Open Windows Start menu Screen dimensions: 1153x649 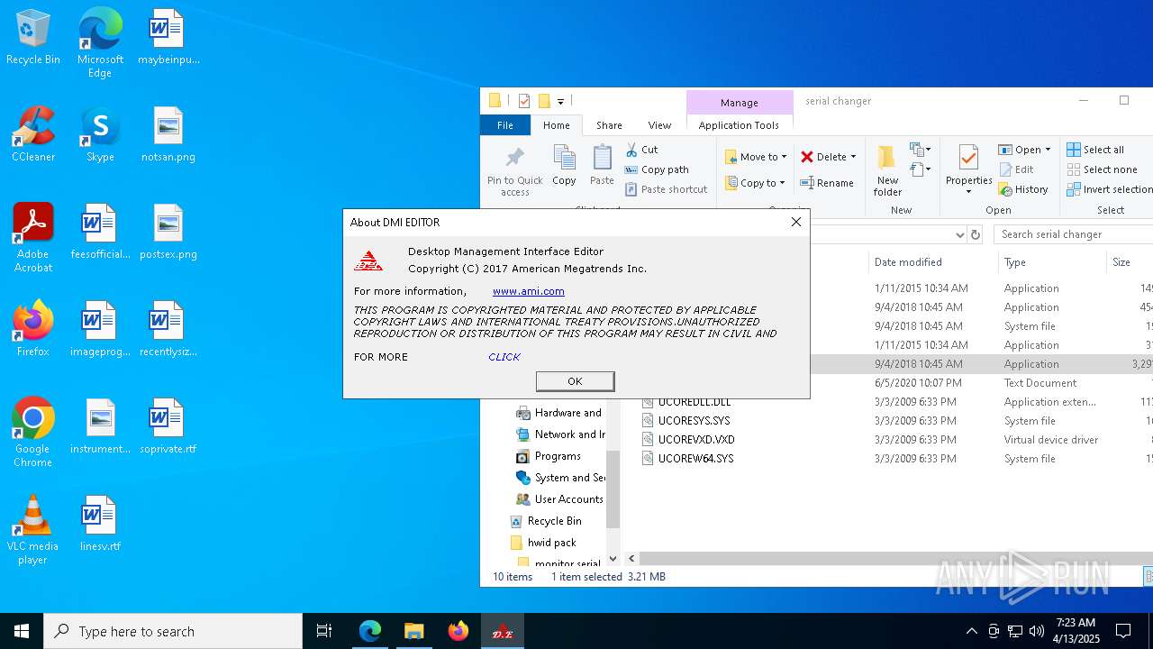click(22, 631)
